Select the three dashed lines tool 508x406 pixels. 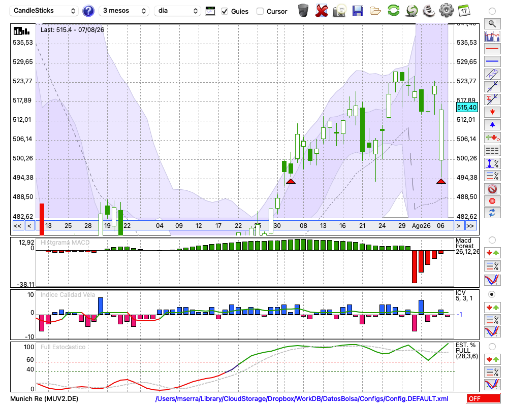pos(492,151)
